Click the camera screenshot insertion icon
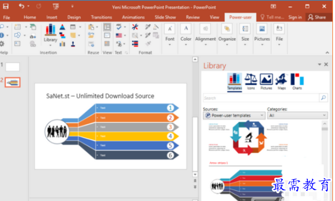 [33, 36]
